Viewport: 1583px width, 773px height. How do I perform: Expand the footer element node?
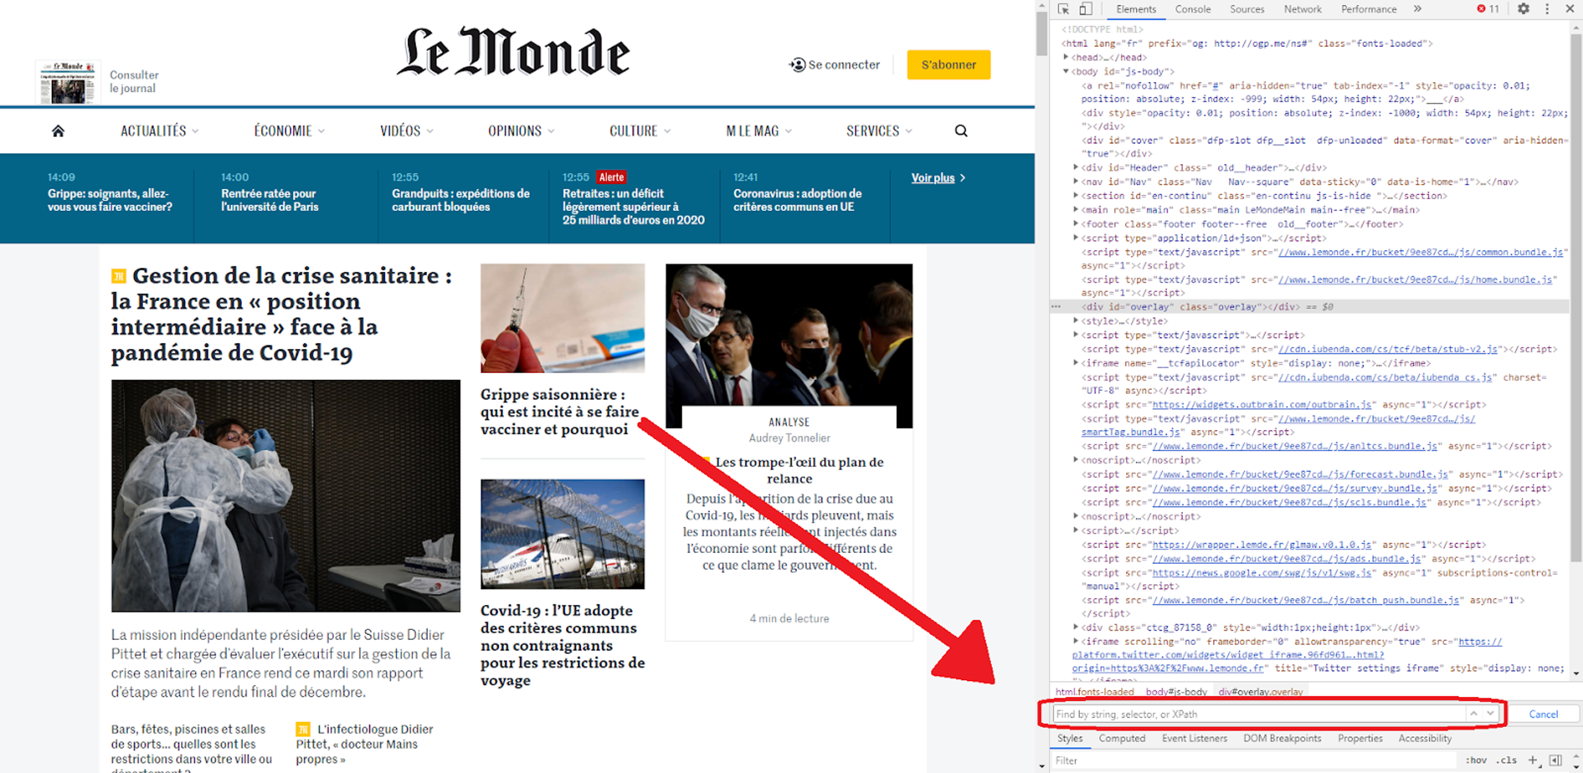[x=1076, y=224]
